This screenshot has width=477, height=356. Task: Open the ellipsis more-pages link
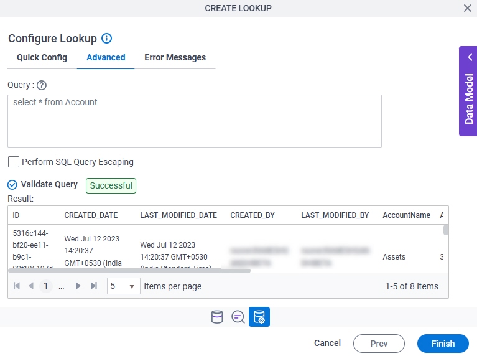(62, 286)
